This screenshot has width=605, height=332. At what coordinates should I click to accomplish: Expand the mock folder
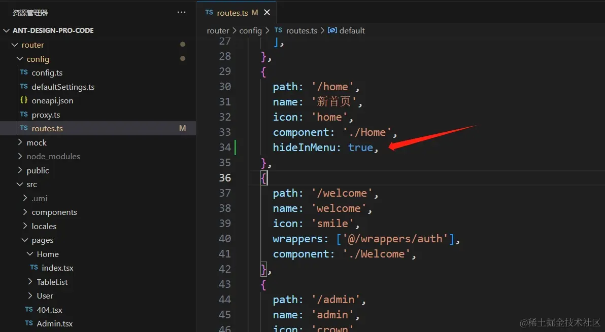[20, 142]
